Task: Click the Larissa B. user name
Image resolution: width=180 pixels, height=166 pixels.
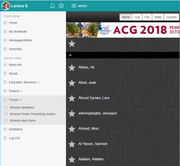Action: (x=20, y=6)
